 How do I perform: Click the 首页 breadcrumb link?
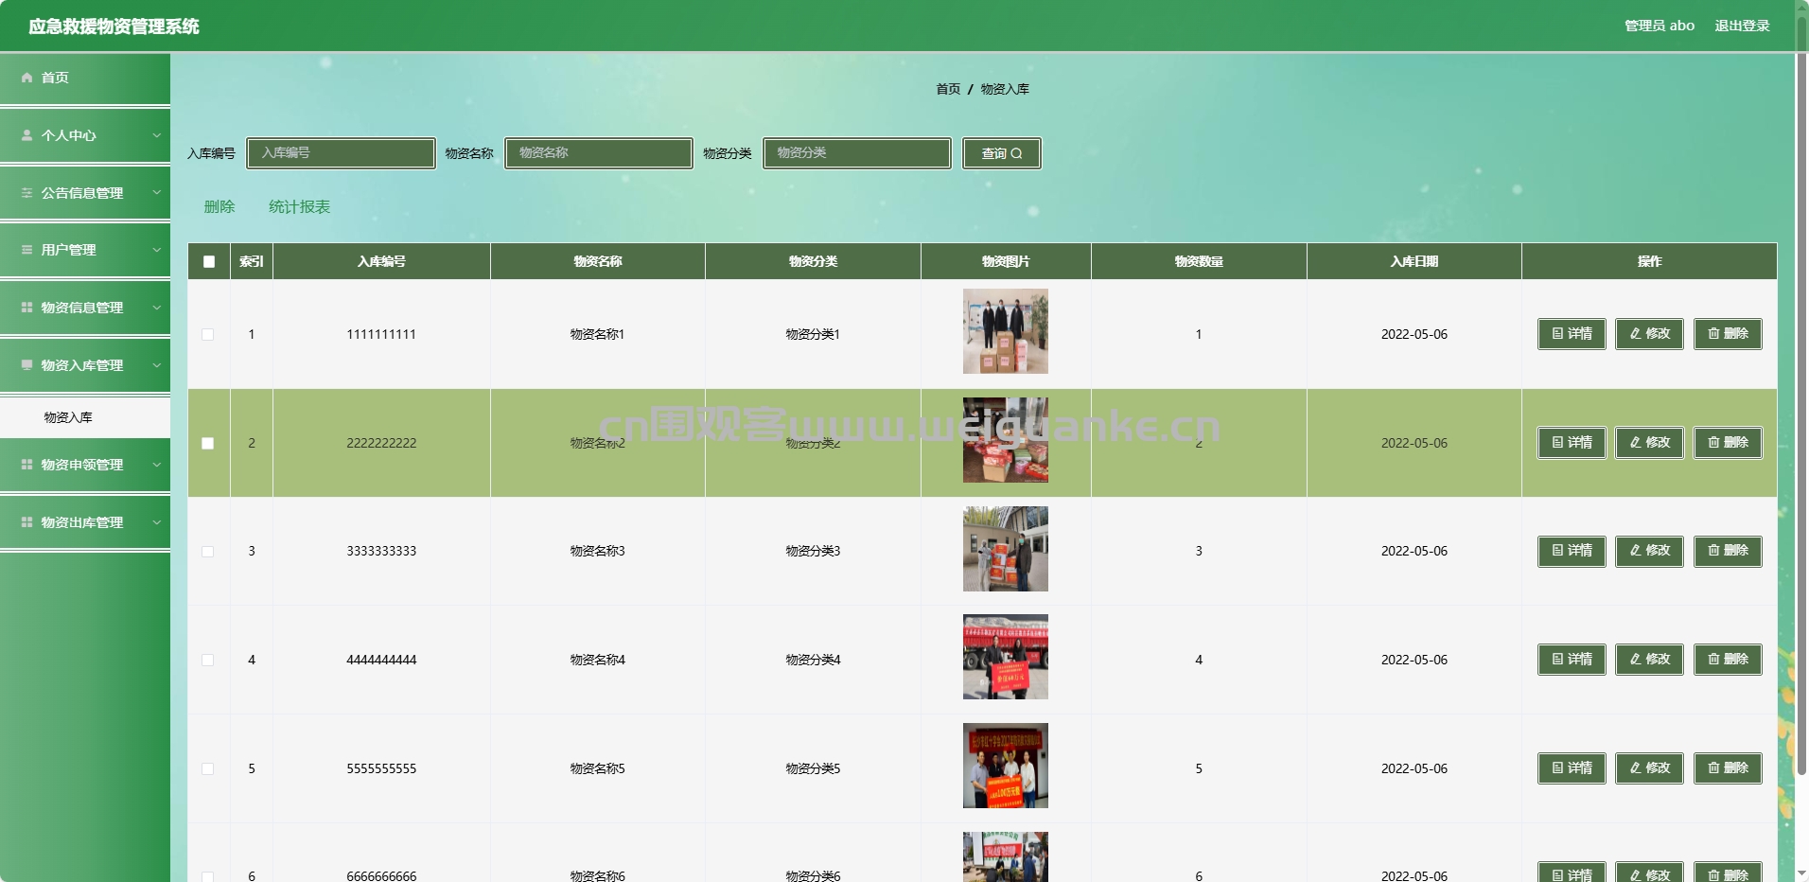click(948, 89)
